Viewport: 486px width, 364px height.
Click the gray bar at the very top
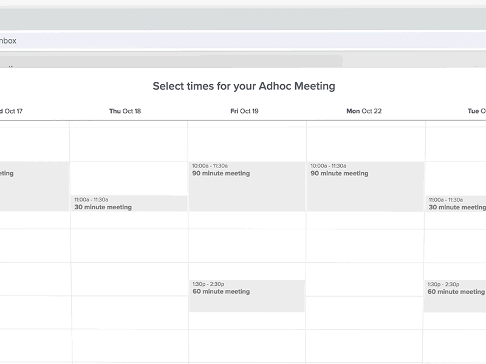(x=243, y=18)
